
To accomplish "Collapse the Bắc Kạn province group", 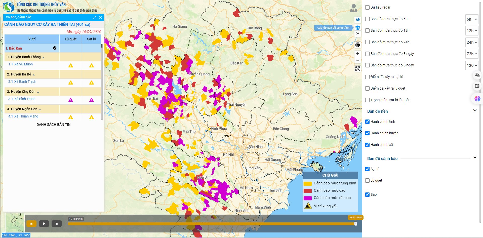I will (x=55, y=48).
